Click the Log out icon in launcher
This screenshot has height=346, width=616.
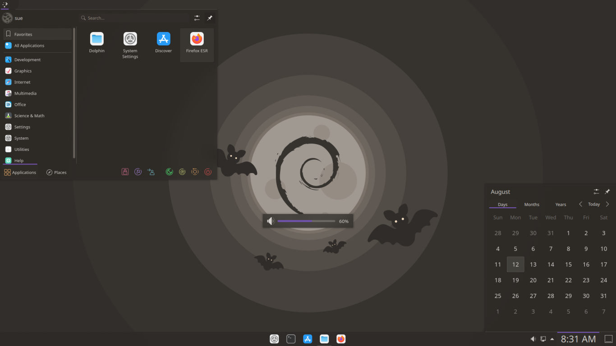coord(138,172)
